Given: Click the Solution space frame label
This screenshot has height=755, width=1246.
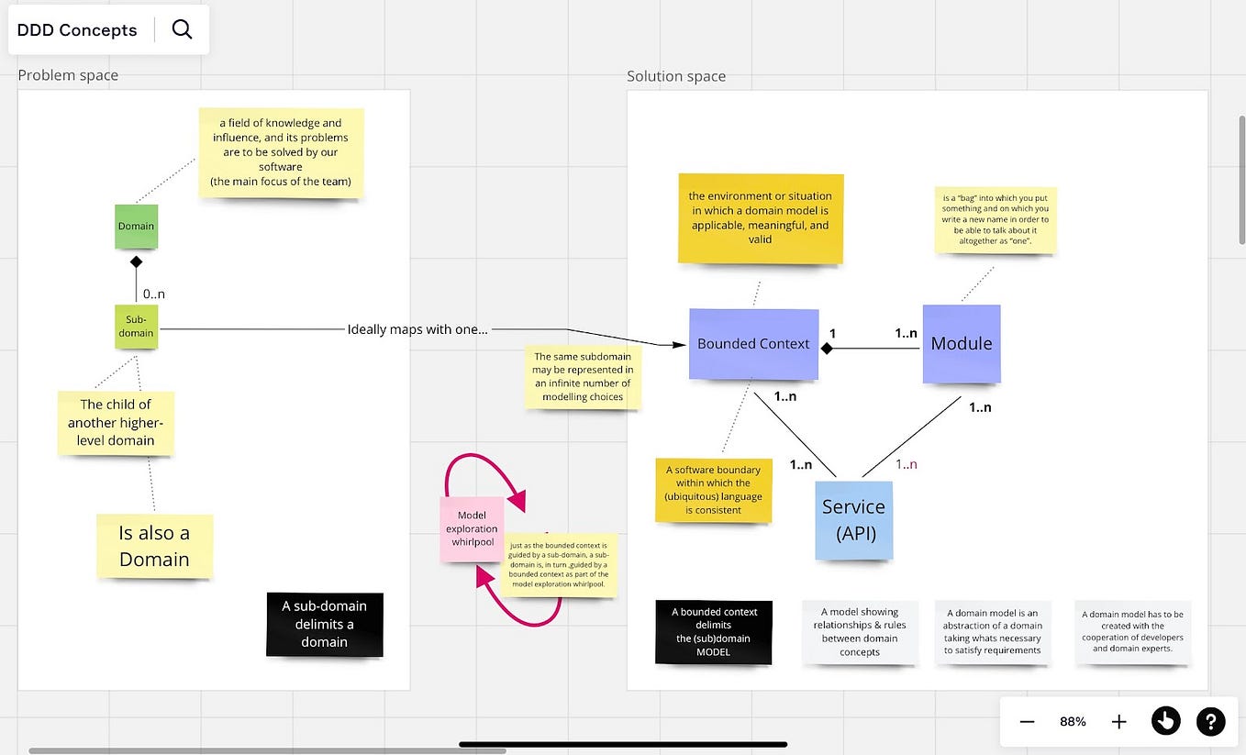Looking at the screenshot, I should point(676,76).
